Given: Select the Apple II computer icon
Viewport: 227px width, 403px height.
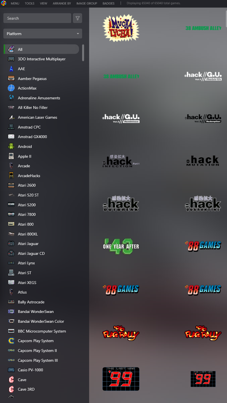Looking at the screenshot, I should click(11, 156).
